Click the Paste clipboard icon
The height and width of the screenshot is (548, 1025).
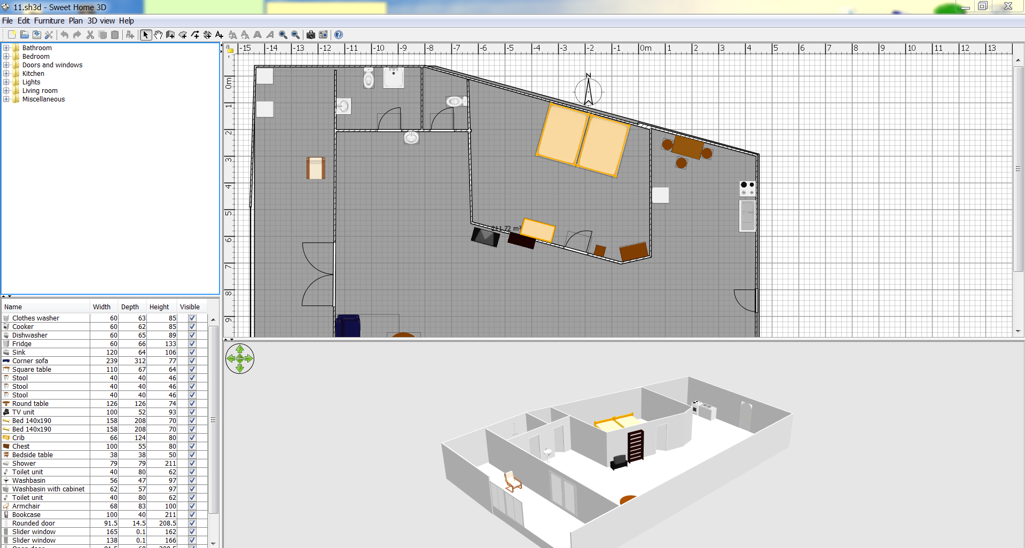pos(115,35)
